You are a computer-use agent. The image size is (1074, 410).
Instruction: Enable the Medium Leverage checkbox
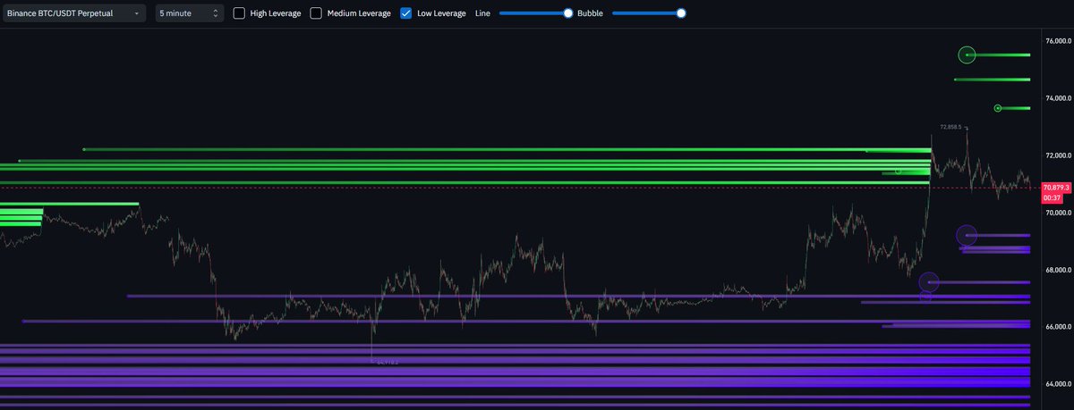click(317, 13)
